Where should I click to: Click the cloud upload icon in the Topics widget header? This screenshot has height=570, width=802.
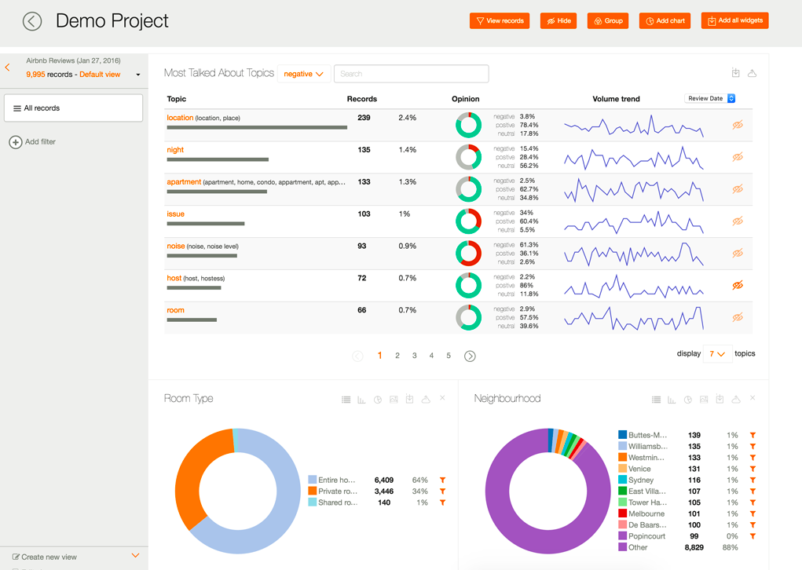(x=752, y=74)
